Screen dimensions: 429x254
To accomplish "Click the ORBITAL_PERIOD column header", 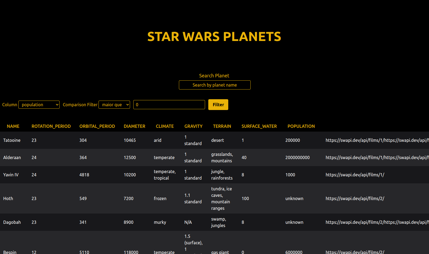I will 97,126.
